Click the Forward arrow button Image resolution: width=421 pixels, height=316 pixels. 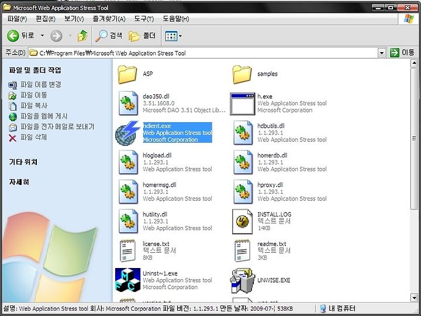click(x=56, y=36)
